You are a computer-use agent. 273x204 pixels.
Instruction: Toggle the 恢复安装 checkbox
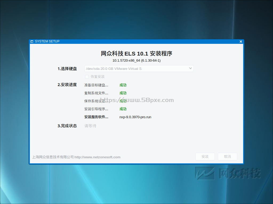click(x=87, y=77)
